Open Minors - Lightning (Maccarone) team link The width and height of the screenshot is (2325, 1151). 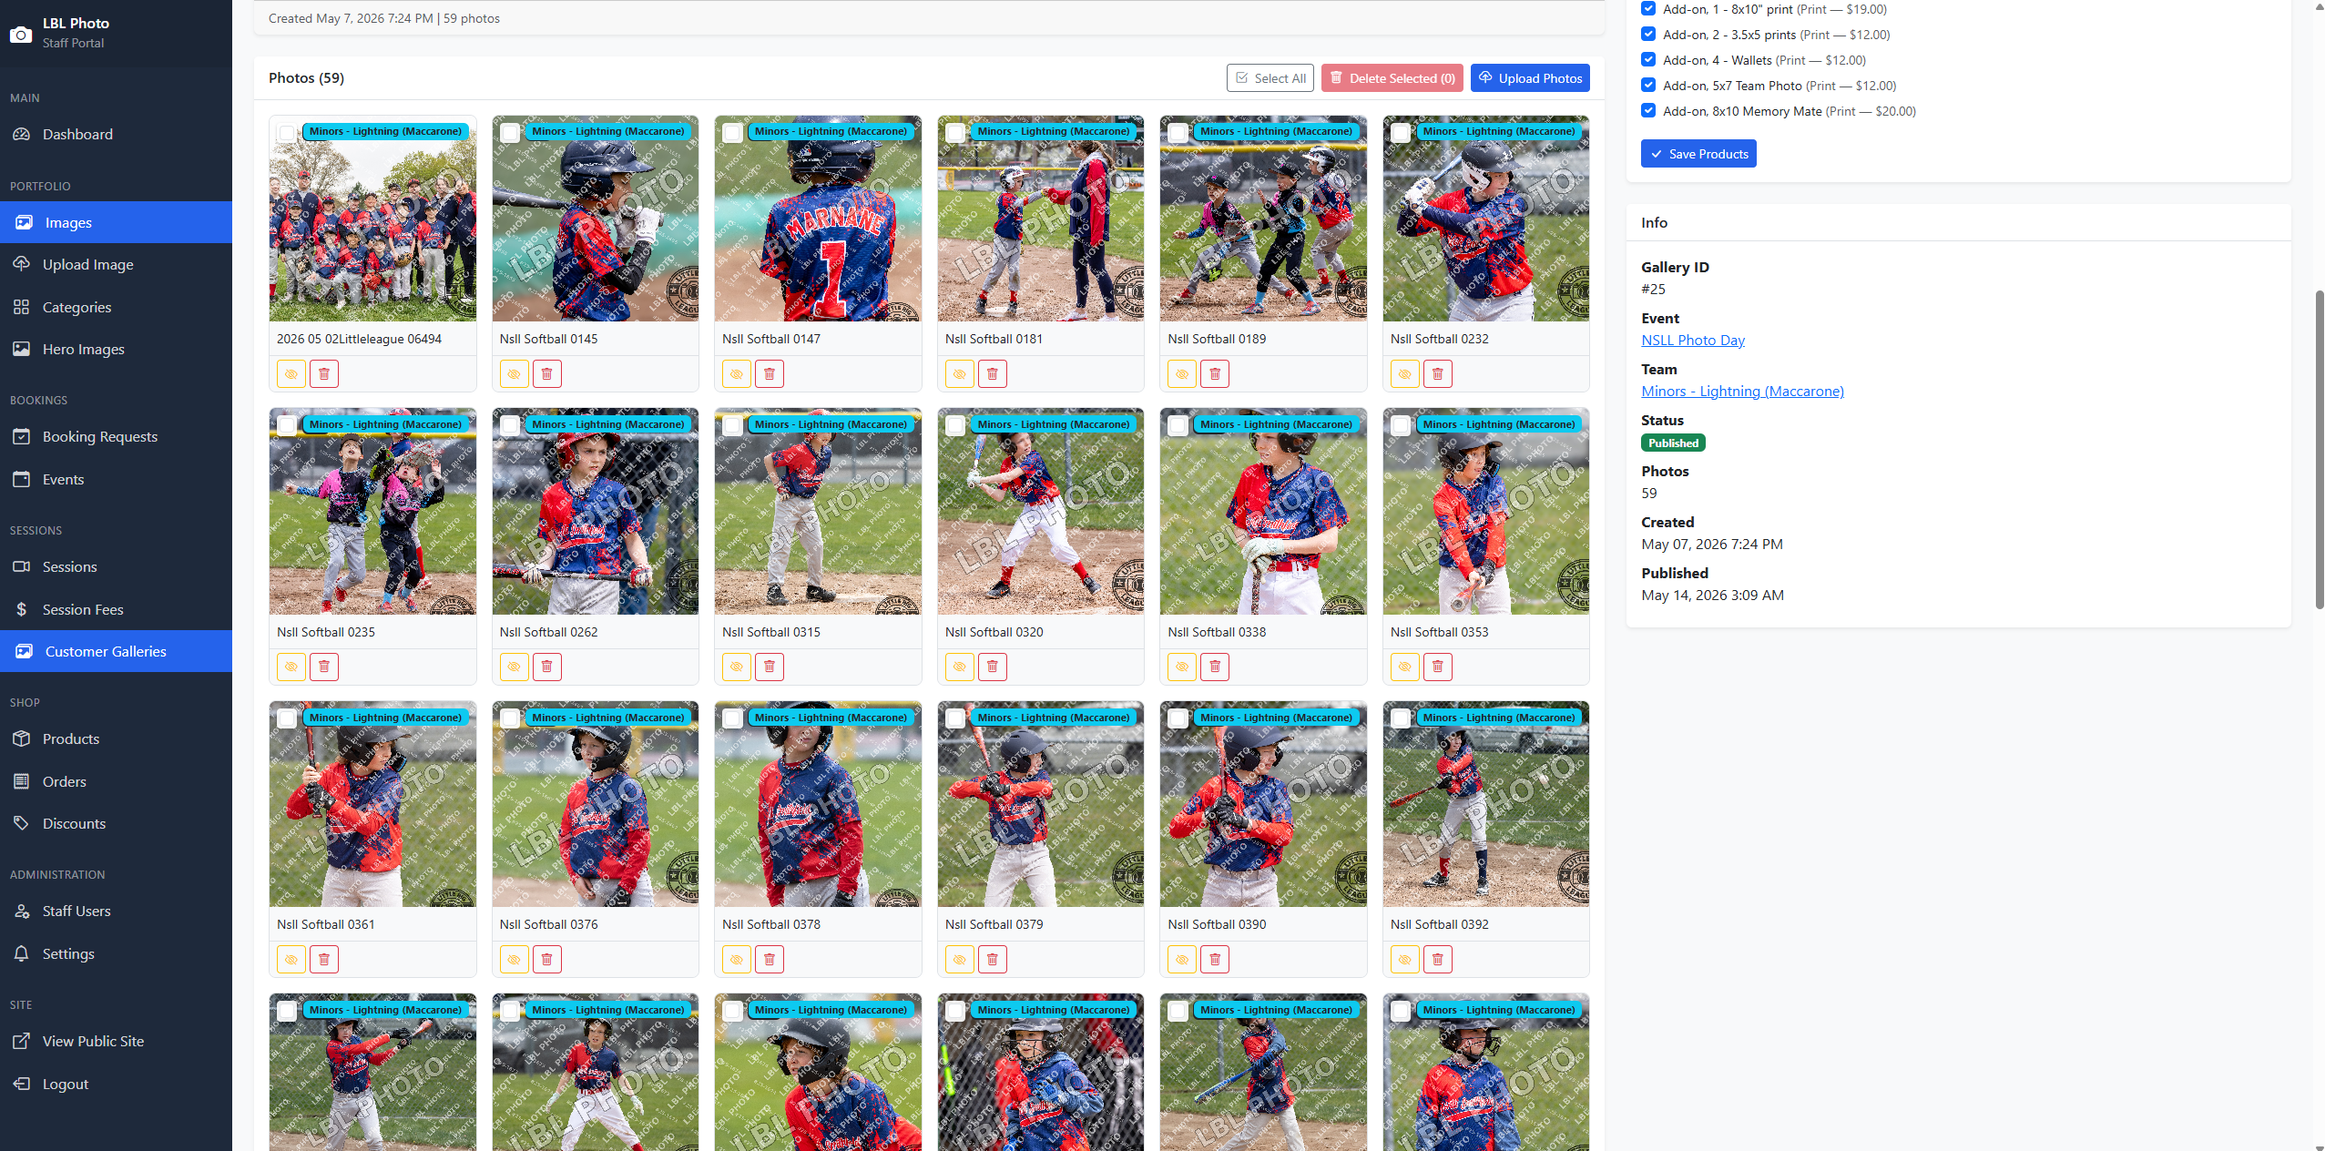[x=1742, y=392]
